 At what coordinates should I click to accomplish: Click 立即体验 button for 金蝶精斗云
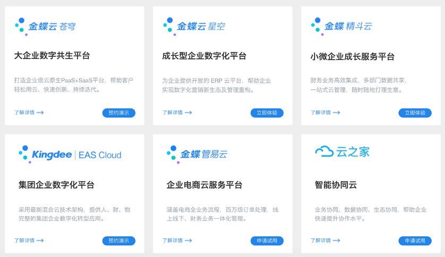click(415, 113)
